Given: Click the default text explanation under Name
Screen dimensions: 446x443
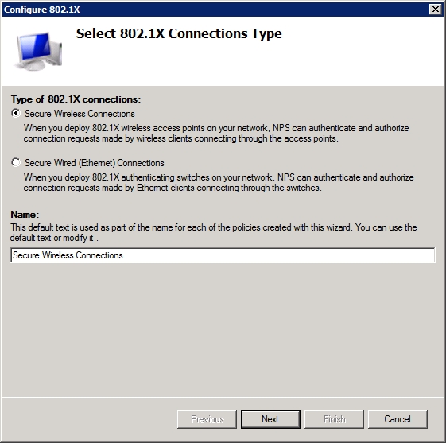Looking at the screenshot, I should [213, 232].
